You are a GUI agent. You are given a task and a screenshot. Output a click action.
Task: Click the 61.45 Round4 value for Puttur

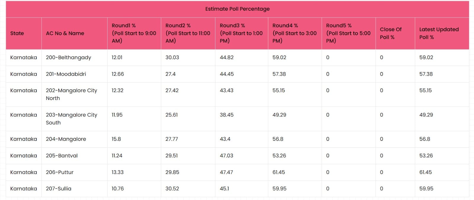[x=278, y=172]
